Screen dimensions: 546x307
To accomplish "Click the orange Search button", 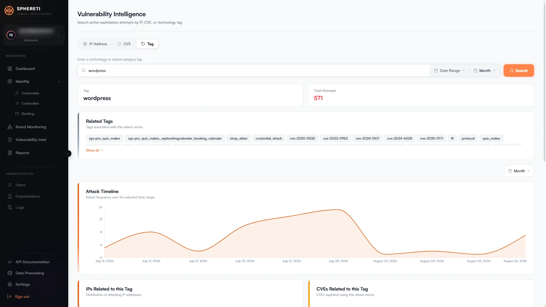I will click(x=519, y=70).
